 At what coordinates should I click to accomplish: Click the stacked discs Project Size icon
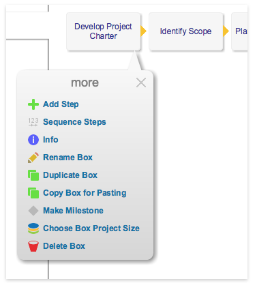33,228
